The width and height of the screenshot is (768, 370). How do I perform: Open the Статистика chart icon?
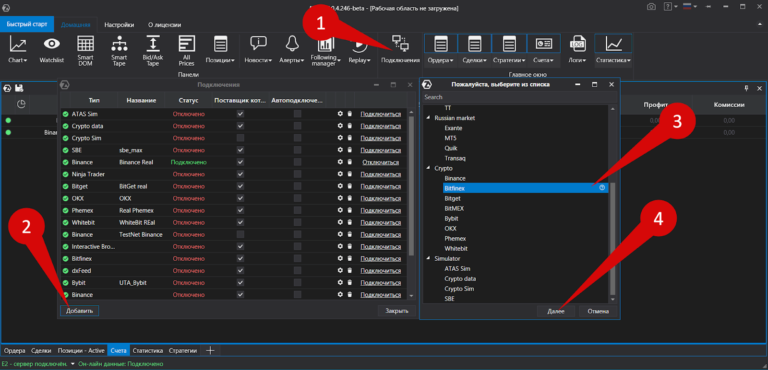(613, 44)
